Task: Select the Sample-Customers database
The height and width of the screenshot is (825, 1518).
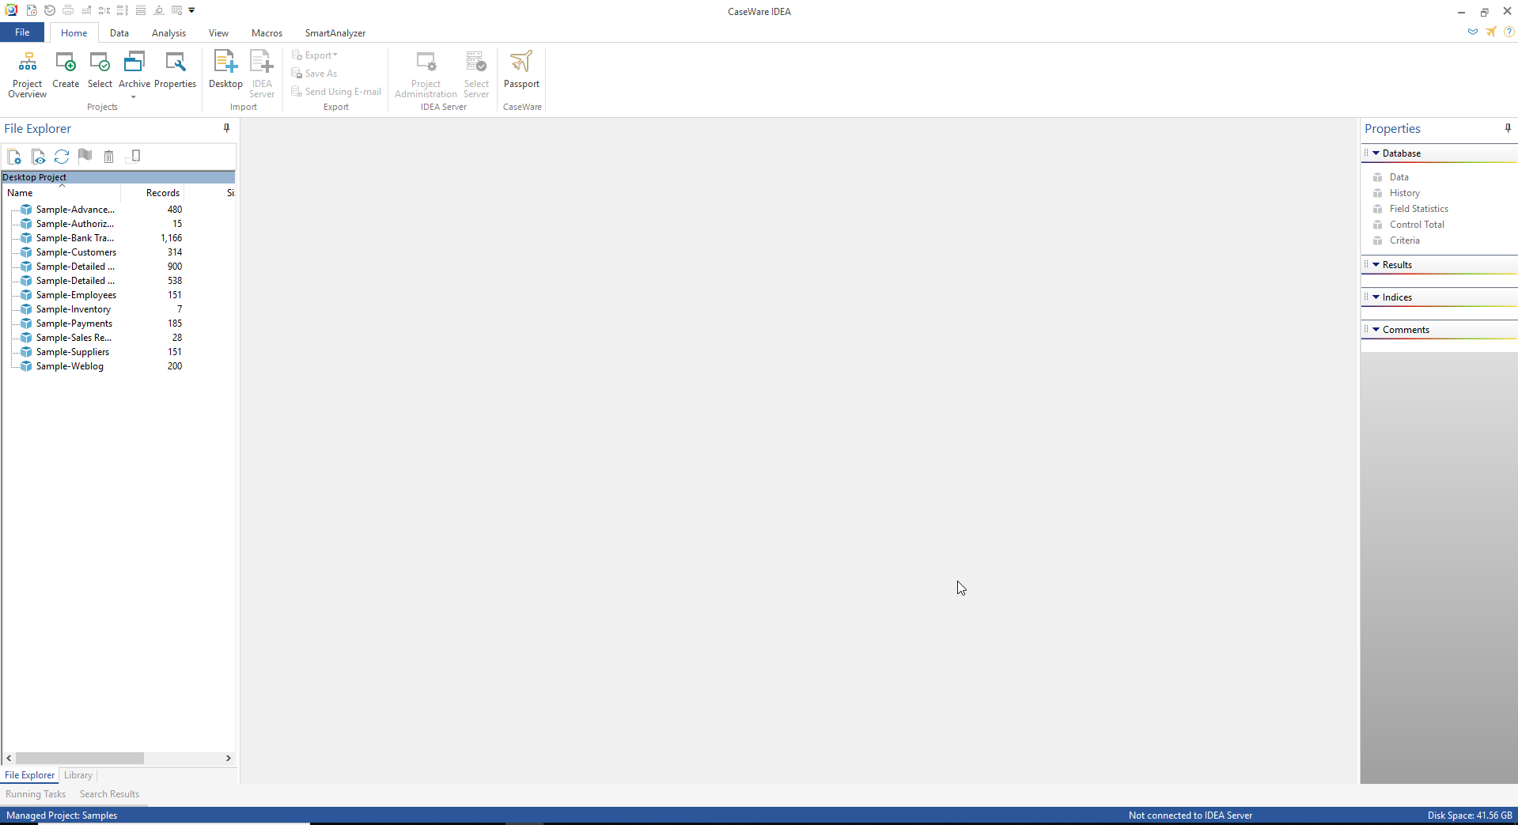Action: pyautogui.click(x=76, y=252)
